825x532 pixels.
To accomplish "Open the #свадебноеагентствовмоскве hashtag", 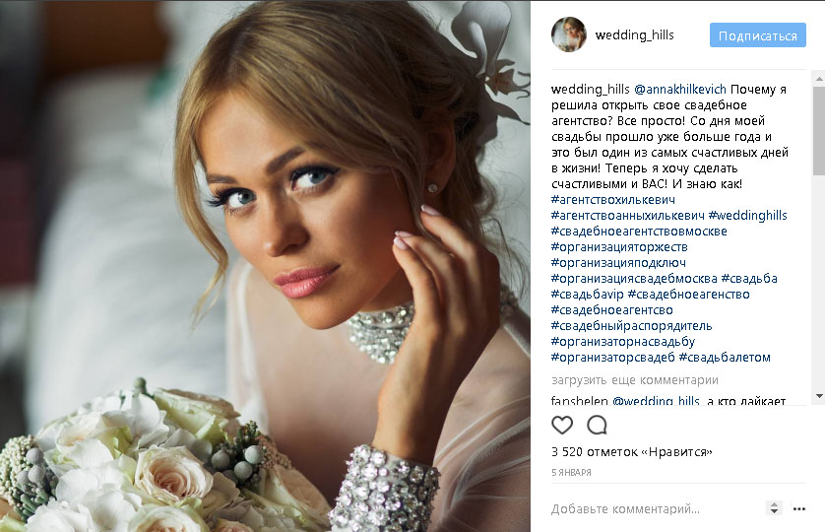I will pos(639,232).
